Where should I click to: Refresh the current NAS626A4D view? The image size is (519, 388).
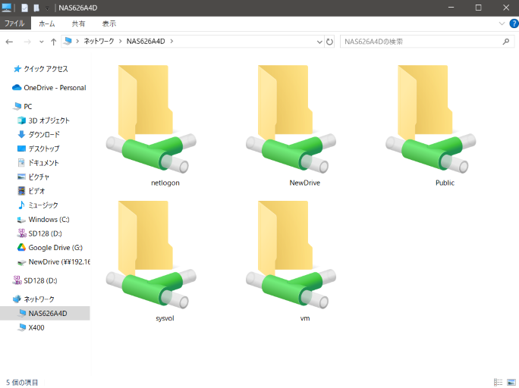(x=329, y=42)
